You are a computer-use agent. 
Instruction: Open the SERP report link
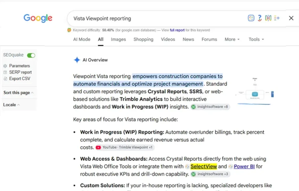20,72
